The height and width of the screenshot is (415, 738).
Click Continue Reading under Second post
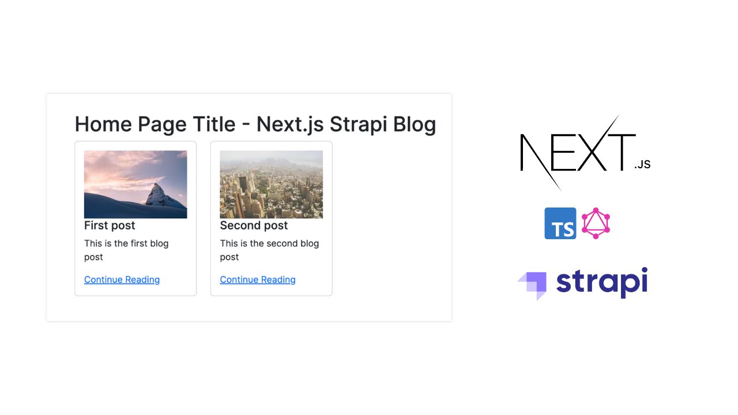[x=258, y=280]
